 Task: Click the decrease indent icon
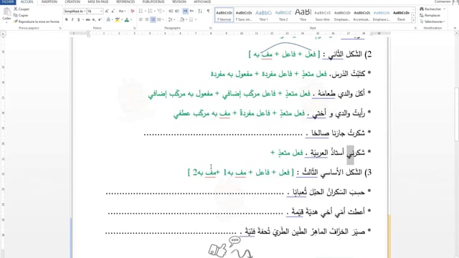(x=171, y=11)
